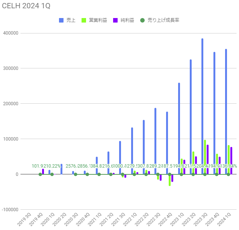The width and height of the screenshot is (239, 230).
Task: Click the blue 売上 bar for 2023 2Q
Action: [x=191, y=117]
